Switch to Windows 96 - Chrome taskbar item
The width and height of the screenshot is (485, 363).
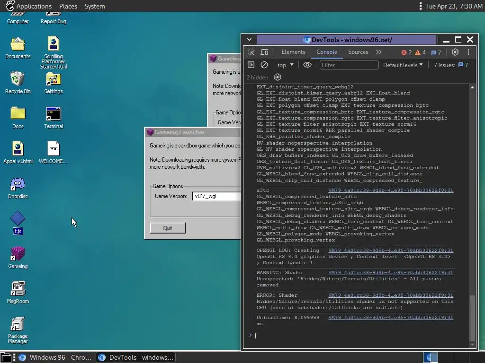click(x=55, y=357)
